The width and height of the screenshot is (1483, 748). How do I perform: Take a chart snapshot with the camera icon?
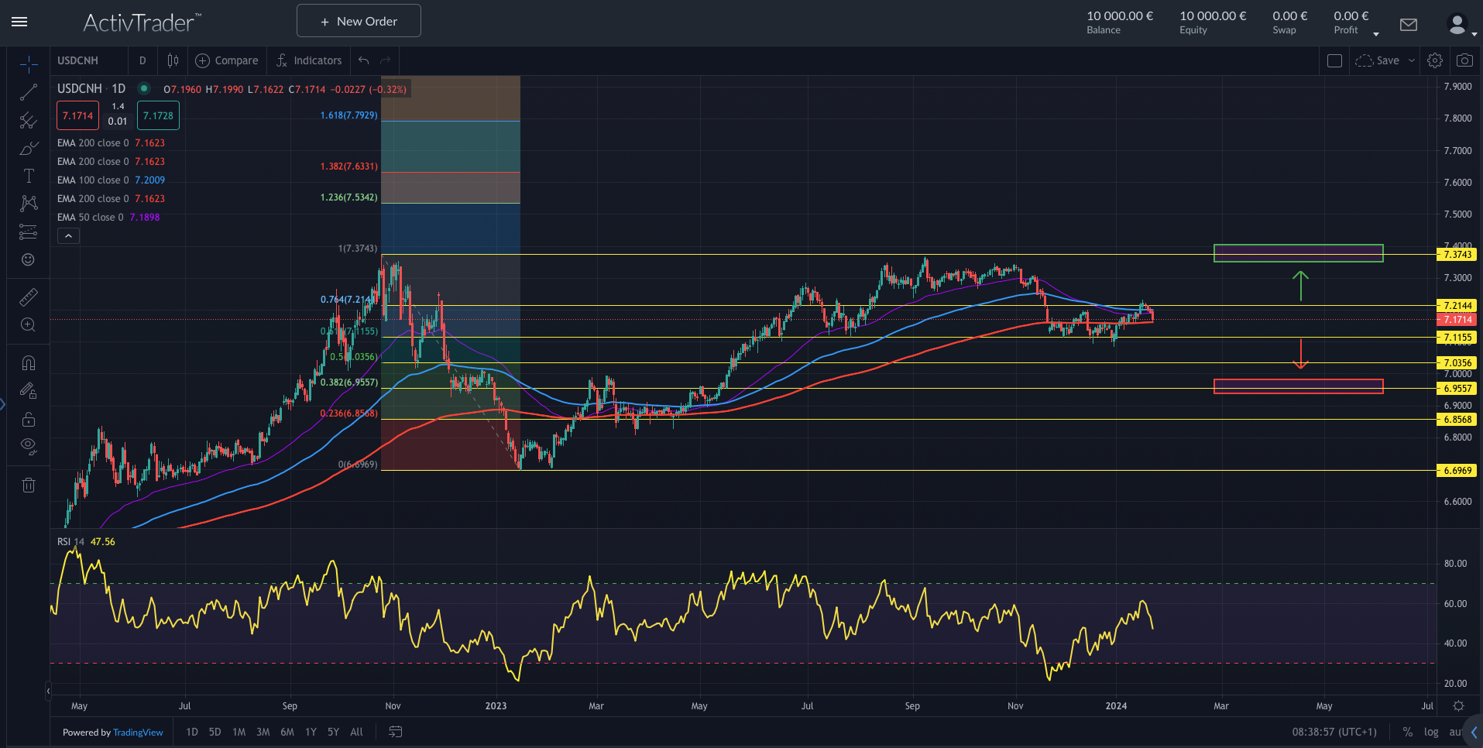pos(1464,60)
